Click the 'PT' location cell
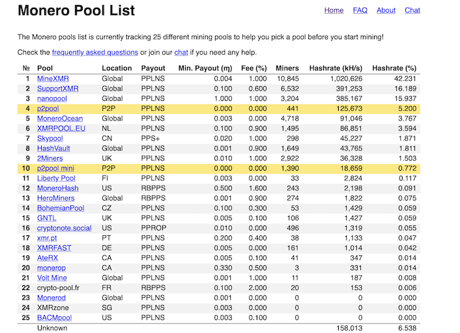The image size is (460, 333). pyautogui.click(x=106, y=239)
